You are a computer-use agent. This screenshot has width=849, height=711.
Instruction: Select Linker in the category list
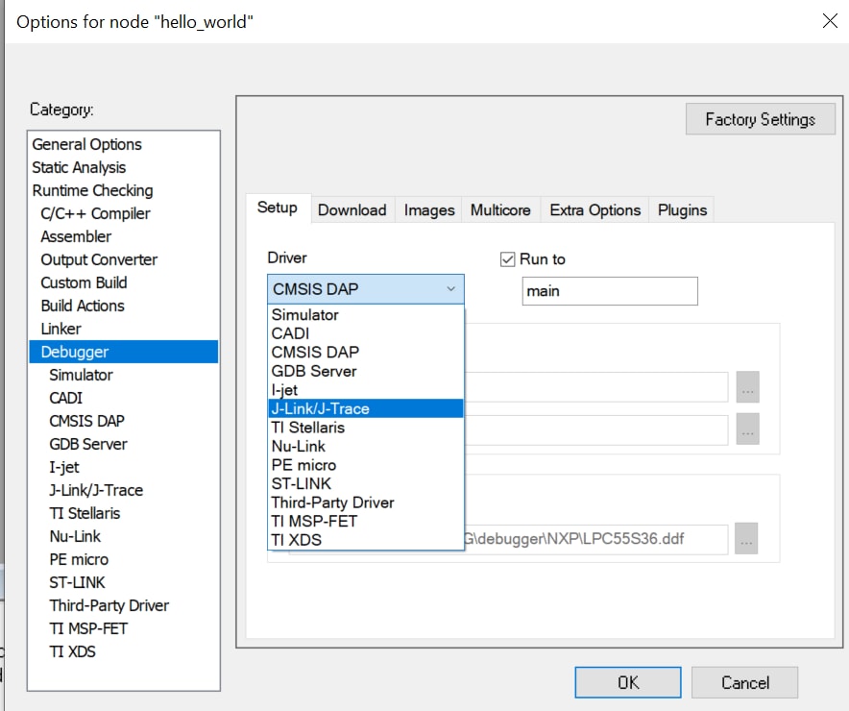coord(61,329)
